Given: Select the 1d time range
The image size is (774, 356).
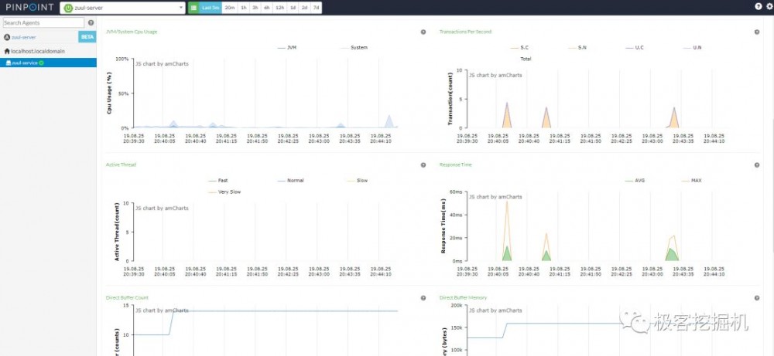Looking at the screenshot, I should tap(293, 8).
